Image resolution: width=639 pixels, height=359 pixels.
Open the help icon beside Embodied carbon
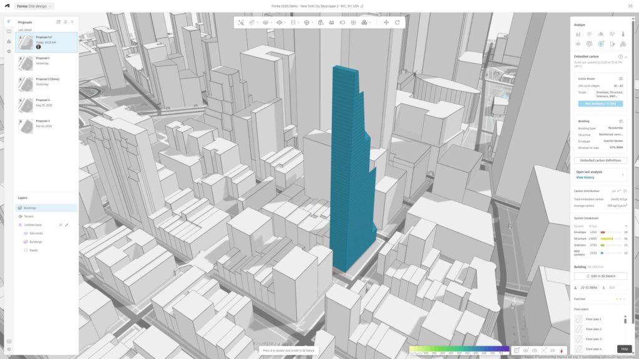pos(620,57)
